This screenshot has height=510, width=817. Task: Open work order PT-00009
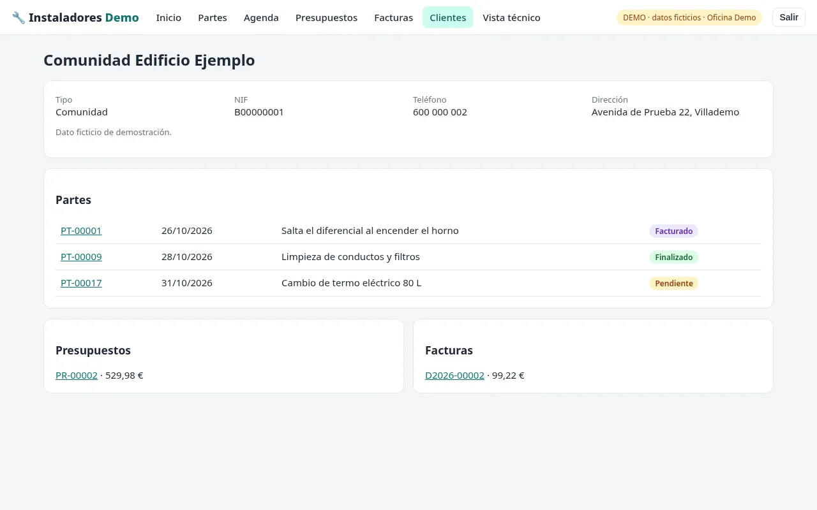point(81,257)
